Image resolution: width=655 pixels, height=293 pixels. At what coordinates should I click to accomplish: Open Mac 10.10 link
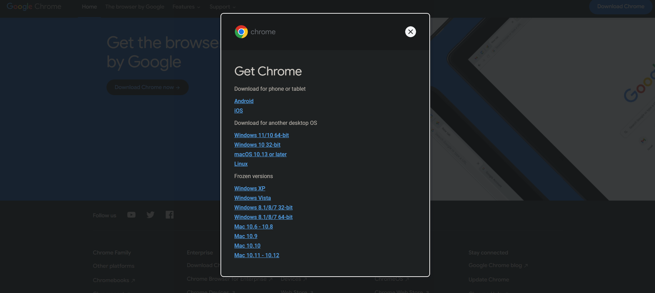point(247,246)
